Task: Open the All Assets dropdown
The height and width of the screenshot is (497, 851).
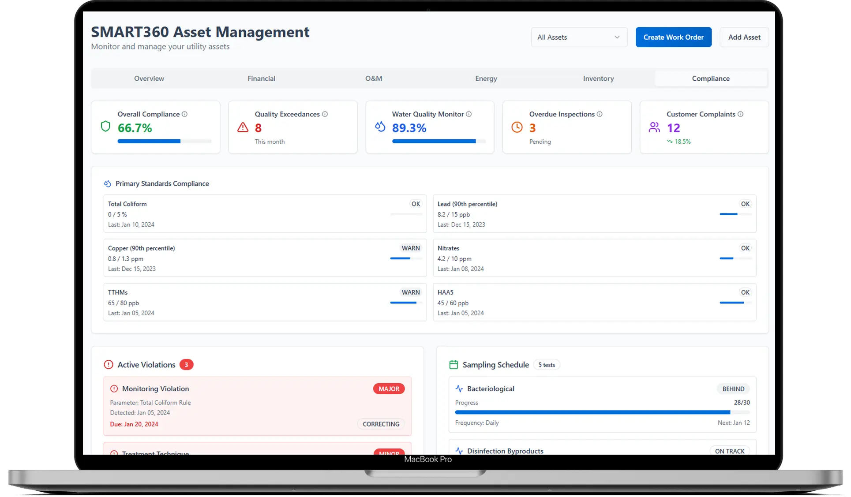Action: 579,37
